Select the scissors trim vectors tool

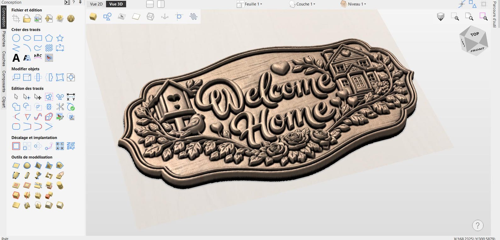point(60,107)
